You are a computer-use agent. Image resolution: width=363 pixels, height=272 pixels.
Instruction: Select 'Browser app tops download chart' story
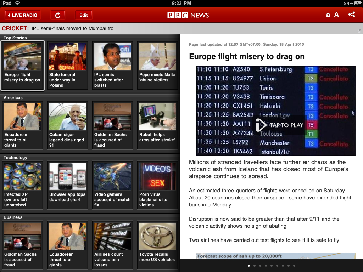click(x=67, y=185)
